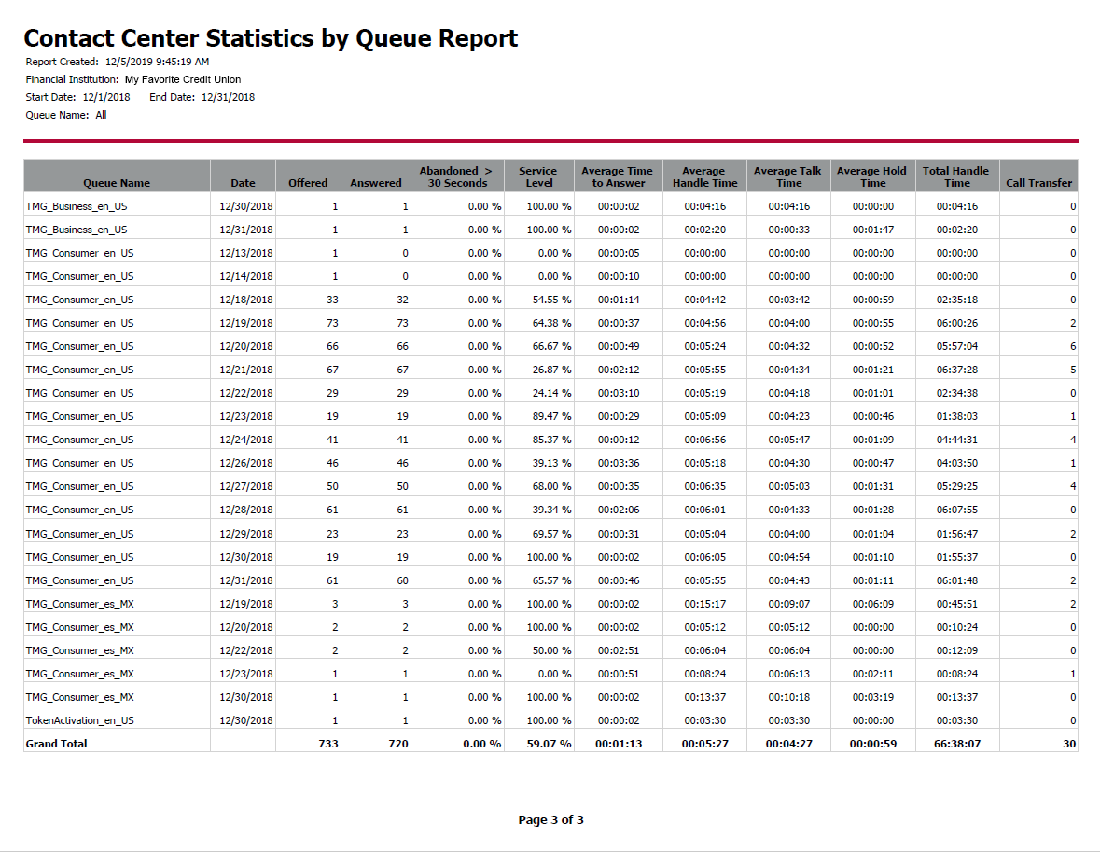Select the report title heading
1100x852 pixels.
(271, 38)
